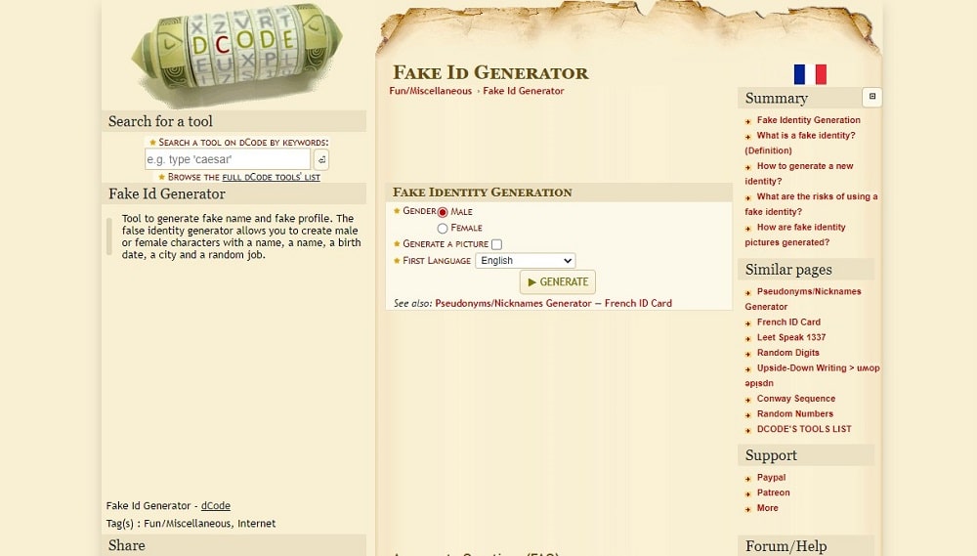Click the Tag(s) Fun/Miscellaneous, Internet text
The height and width of the screenshot is (556, 977).
191,524
